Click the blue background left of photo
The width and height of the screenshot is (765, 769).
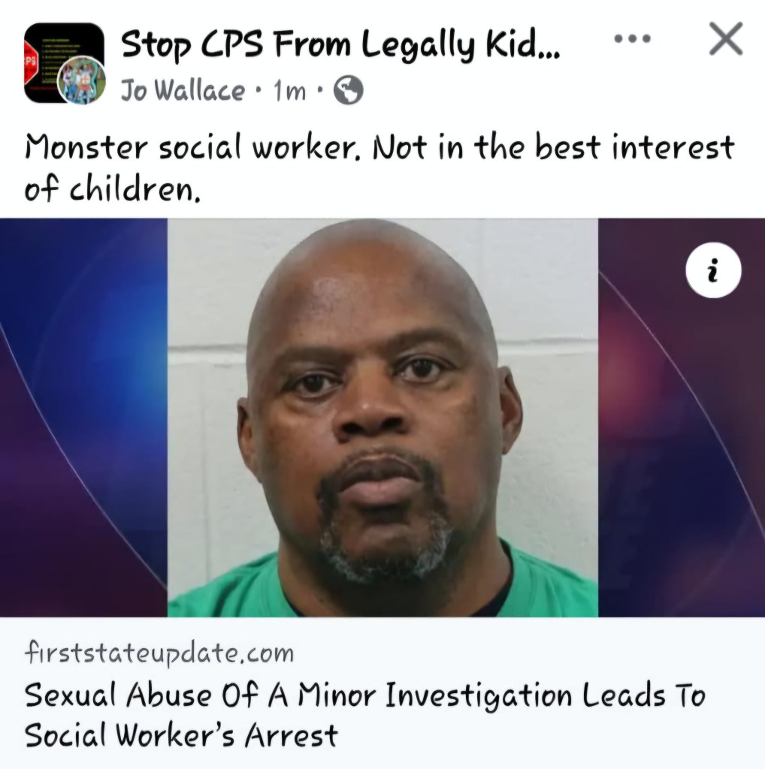pyautogui.click(x=83, y=418)
